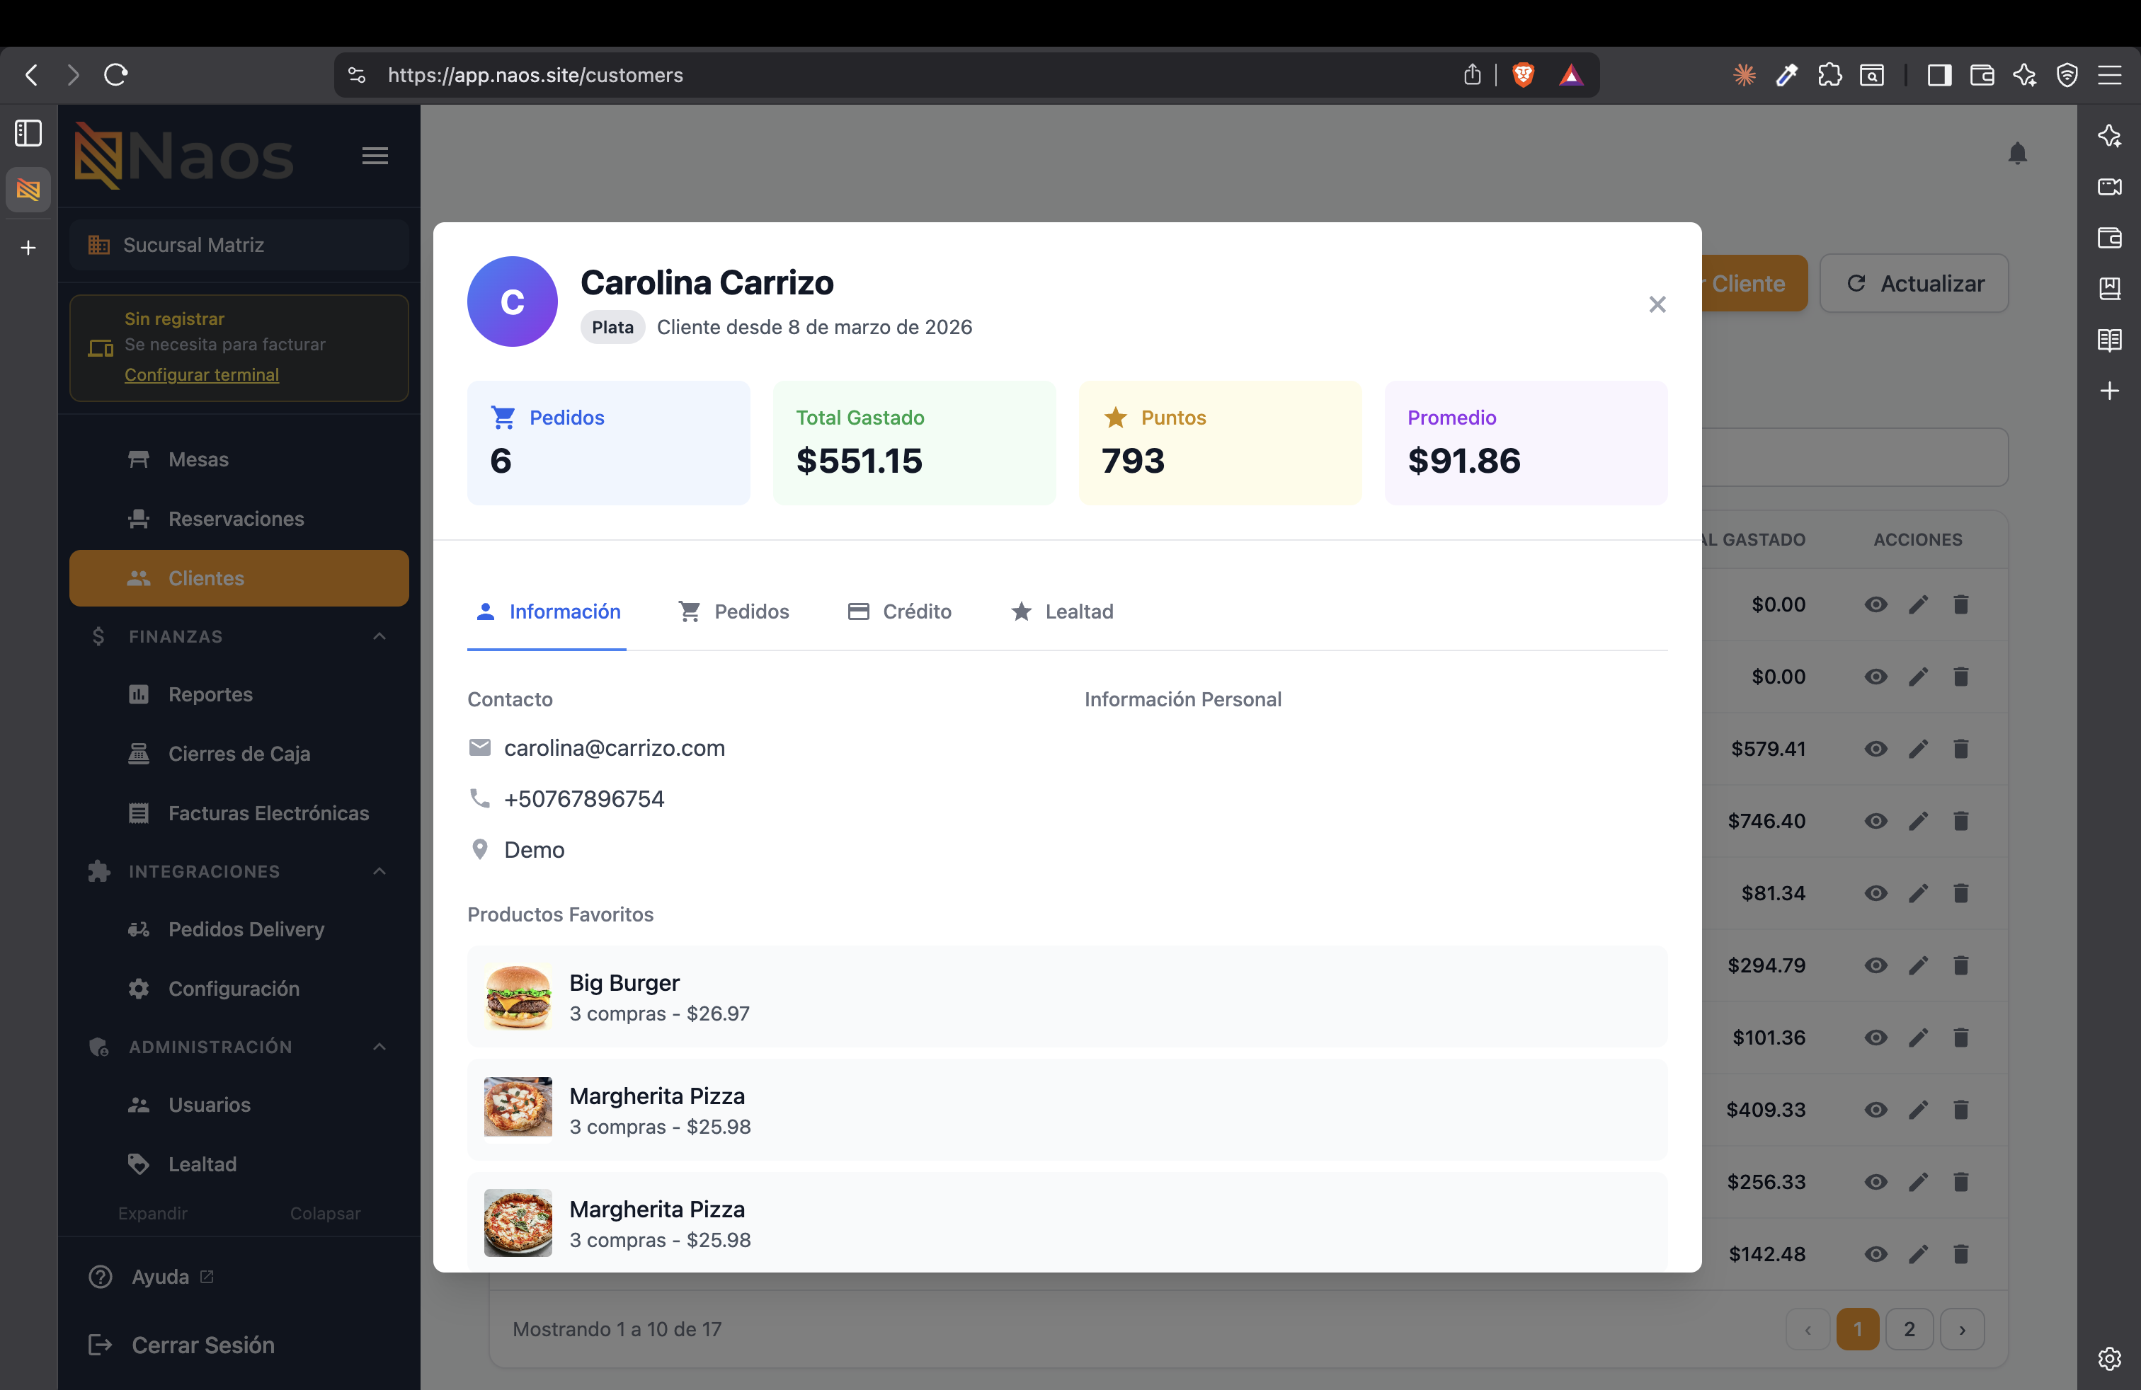This screenshot has height=1390, width=2141.
Task: Delete customer in the $81.34 row
Action: coord(1961,892)
